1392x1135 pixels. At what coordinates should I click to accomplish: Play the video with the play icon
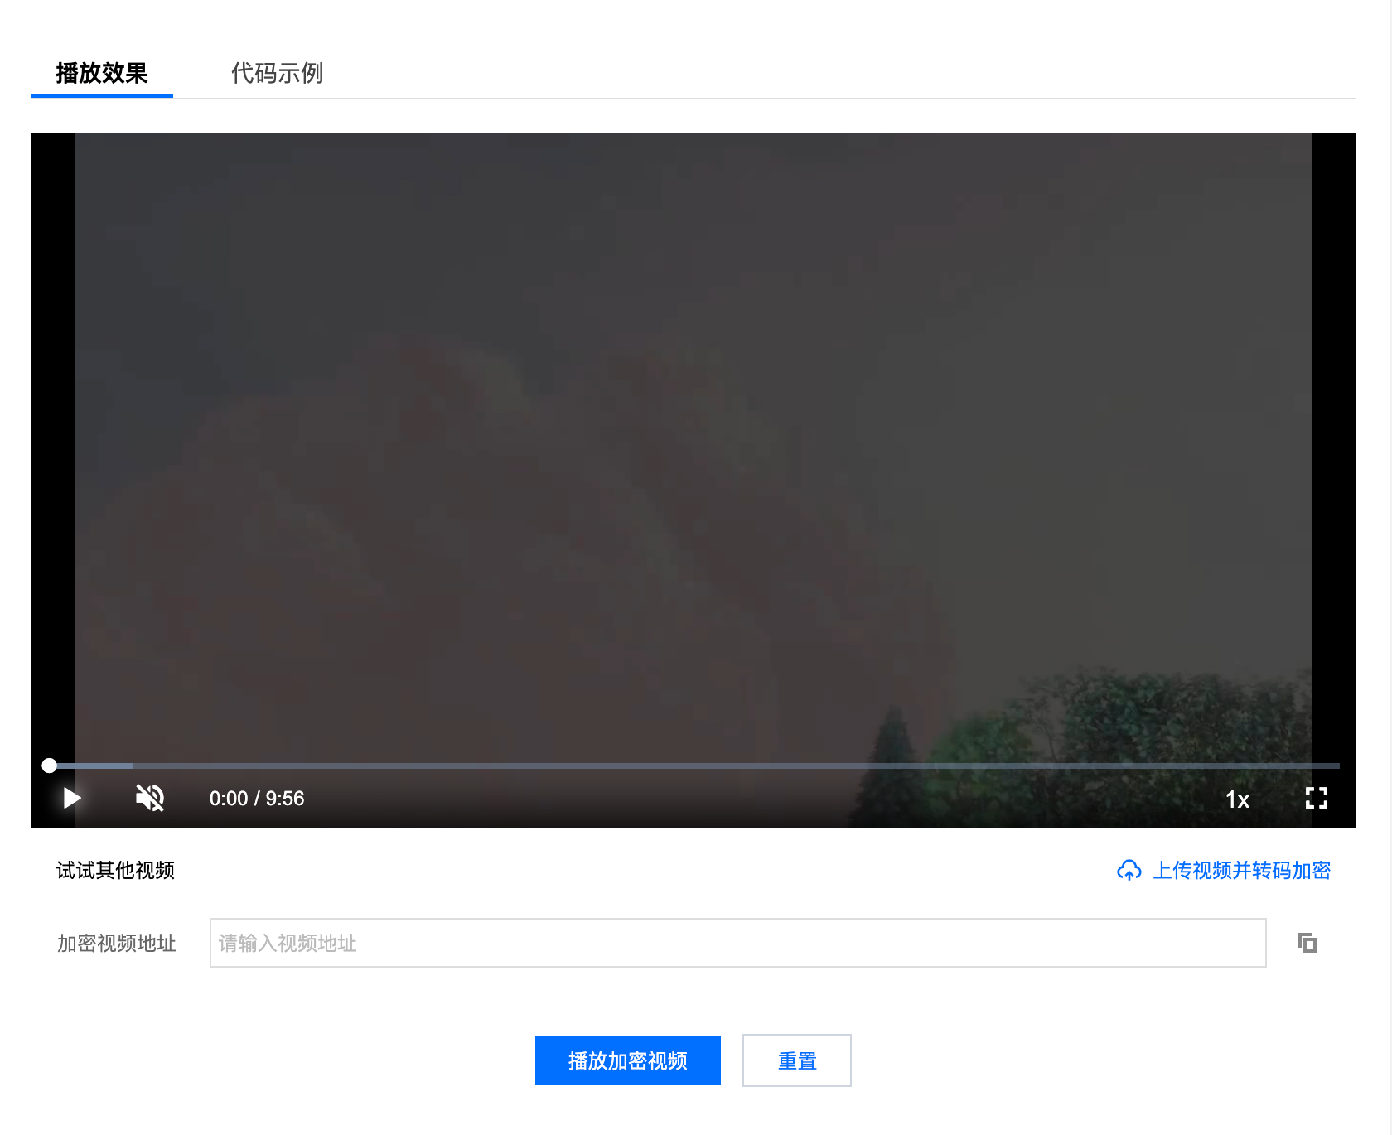tap(72, 798)
